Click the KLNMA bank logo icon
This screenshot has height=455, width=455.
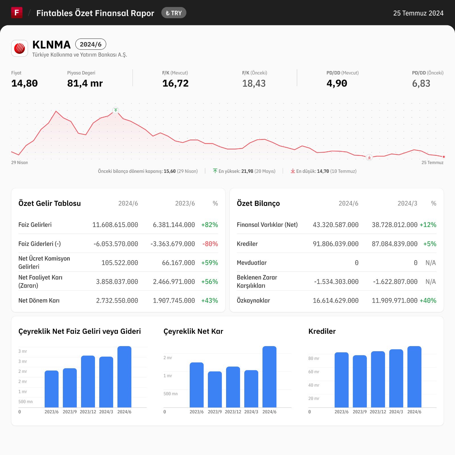coord(20,48)
